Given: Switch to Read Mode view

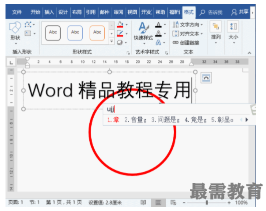Looking at the screenshot, I should [143, 202].
